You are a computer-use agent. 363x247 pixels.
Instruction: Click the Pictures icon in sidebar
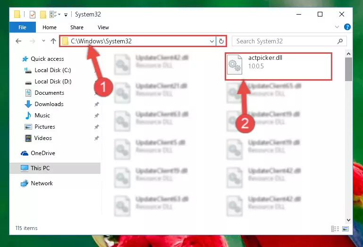[x=28, y=127]
